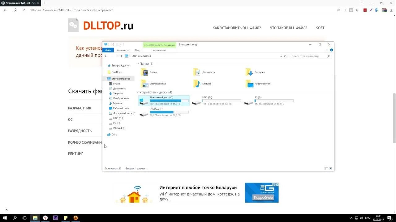Open the notification center icon
The height and width of the screenshot is (222, 396).
(390, 218)
